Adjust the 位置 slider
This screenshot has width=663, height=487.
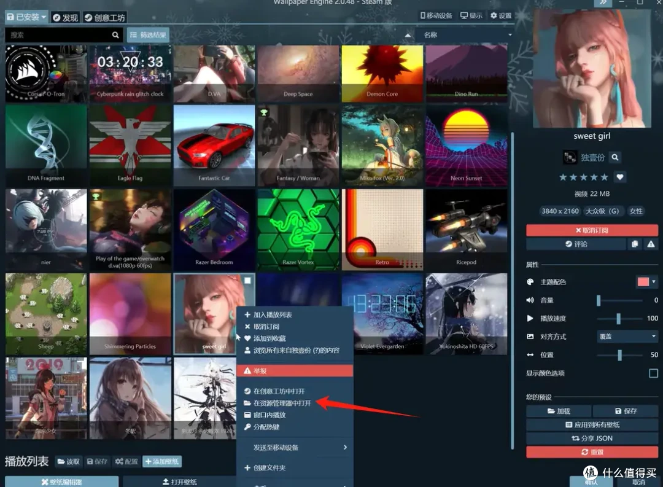tap(619, 354)
